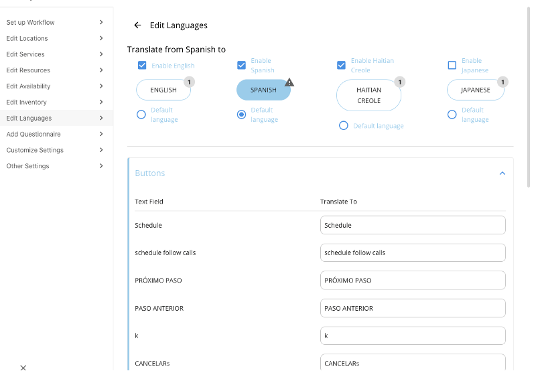Expand the Other Settings chevron

point(101,166)
